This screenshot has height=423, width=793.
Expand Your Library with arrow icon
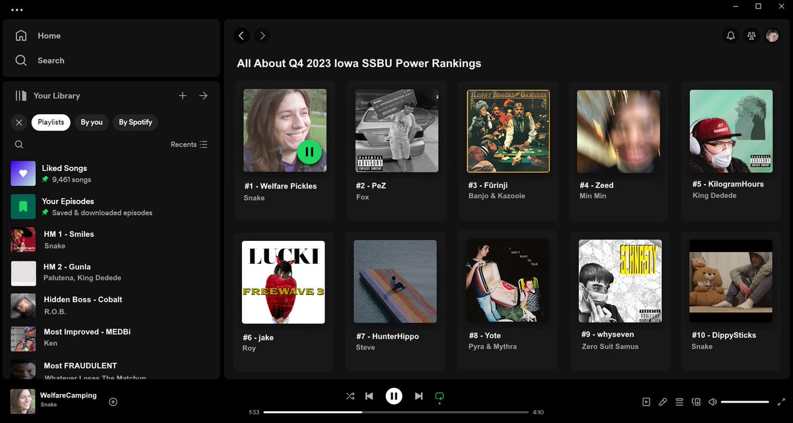click(x=204, y=96)
